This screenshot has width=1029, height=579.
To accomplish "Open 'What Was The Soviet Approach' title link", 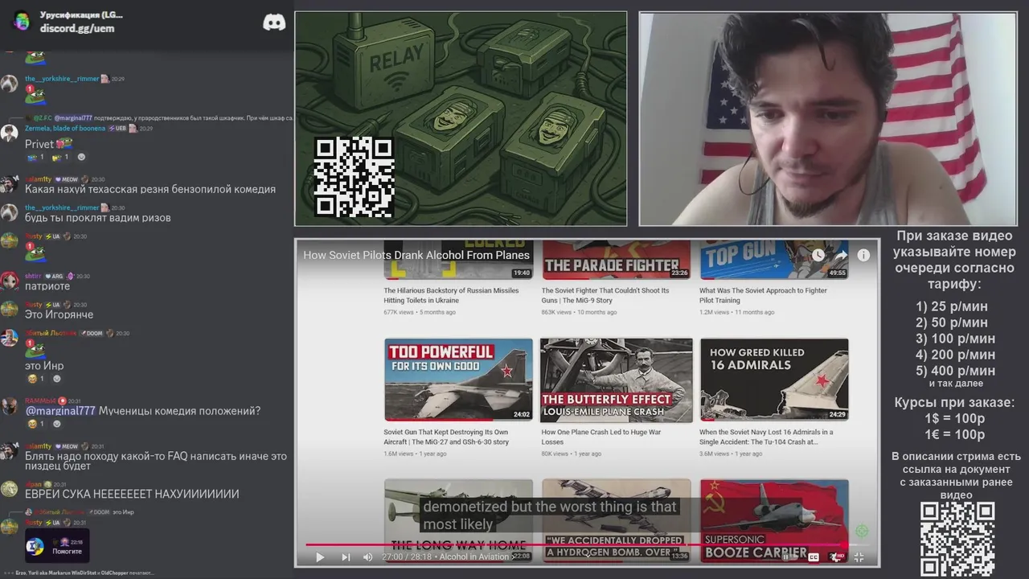I will (x=764, y=295).
